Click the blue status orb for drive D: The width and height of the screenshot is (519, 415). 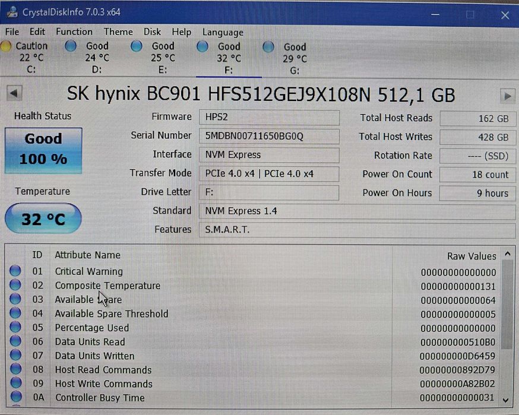click(71, 46)
